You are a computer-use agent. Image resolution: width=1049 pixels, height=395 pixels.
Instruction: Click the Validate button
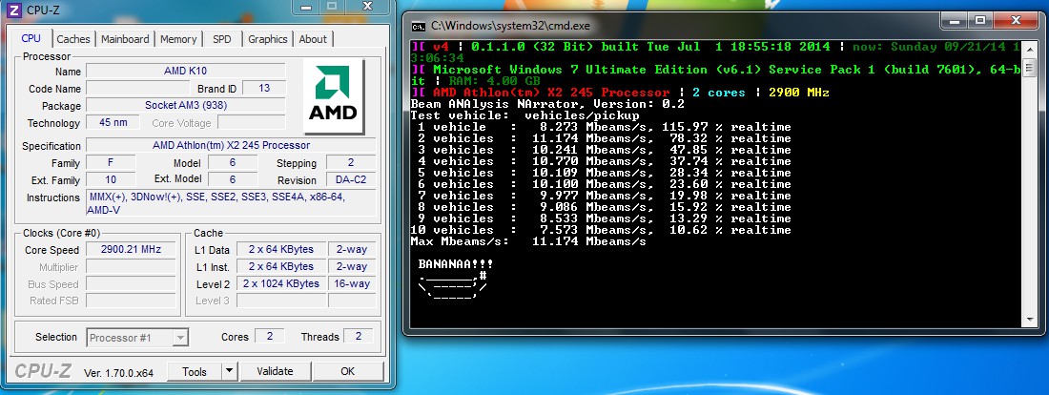[x=275, y=371]
